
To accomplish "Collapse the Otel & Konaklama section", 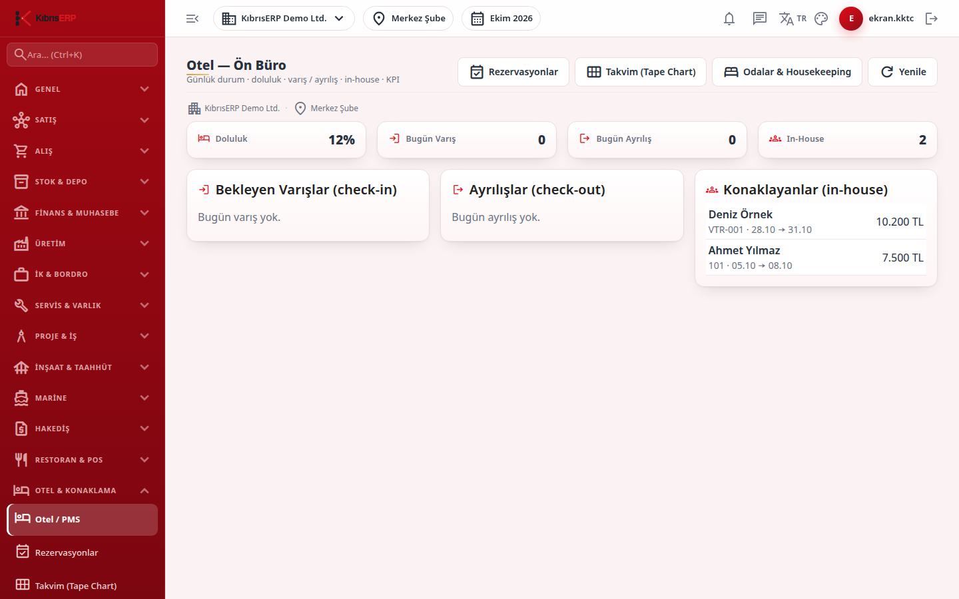I will [x=82, y=491].
